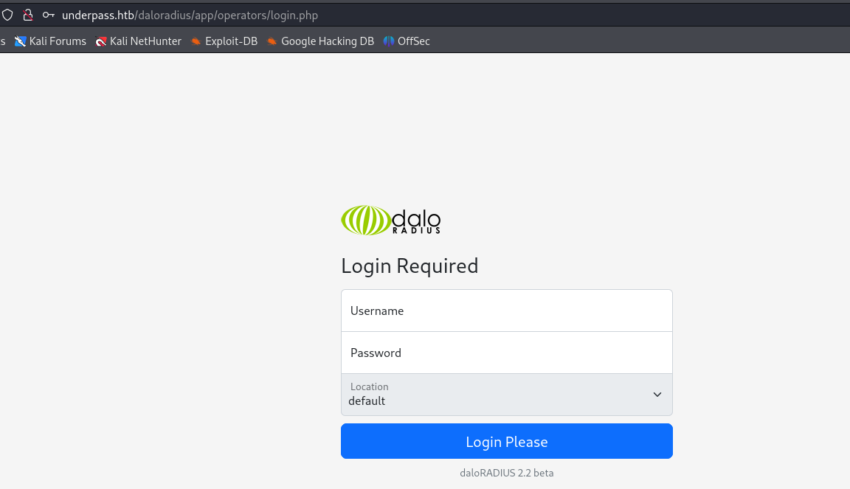Click the Login Please button
Image resolution: width=850 pixels, height=489 pixels.
pyautogui.click(x=507, y=441)
